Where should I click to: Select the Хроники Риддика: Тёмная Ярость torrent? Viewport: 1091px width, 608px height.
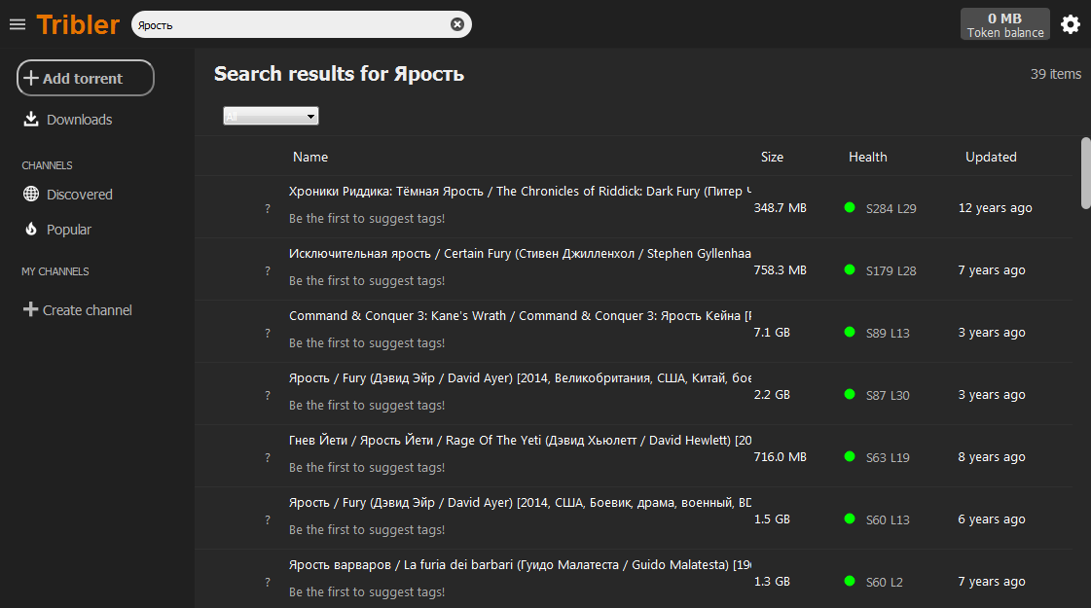[520, 192]
